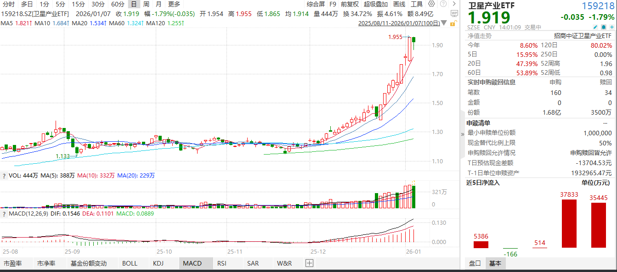Click the WP icon below toolbar
This screenshot has width=617, height=272.
tap(453, 13)
